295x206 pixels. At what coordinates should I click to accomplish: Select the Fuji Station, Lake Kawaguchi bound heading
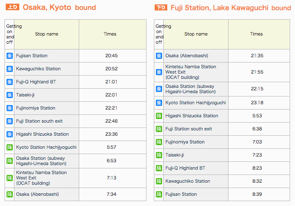pos(231,8)
